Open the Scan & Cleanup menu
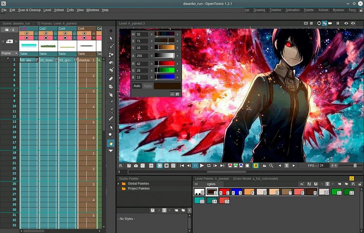 click(29, 10)
